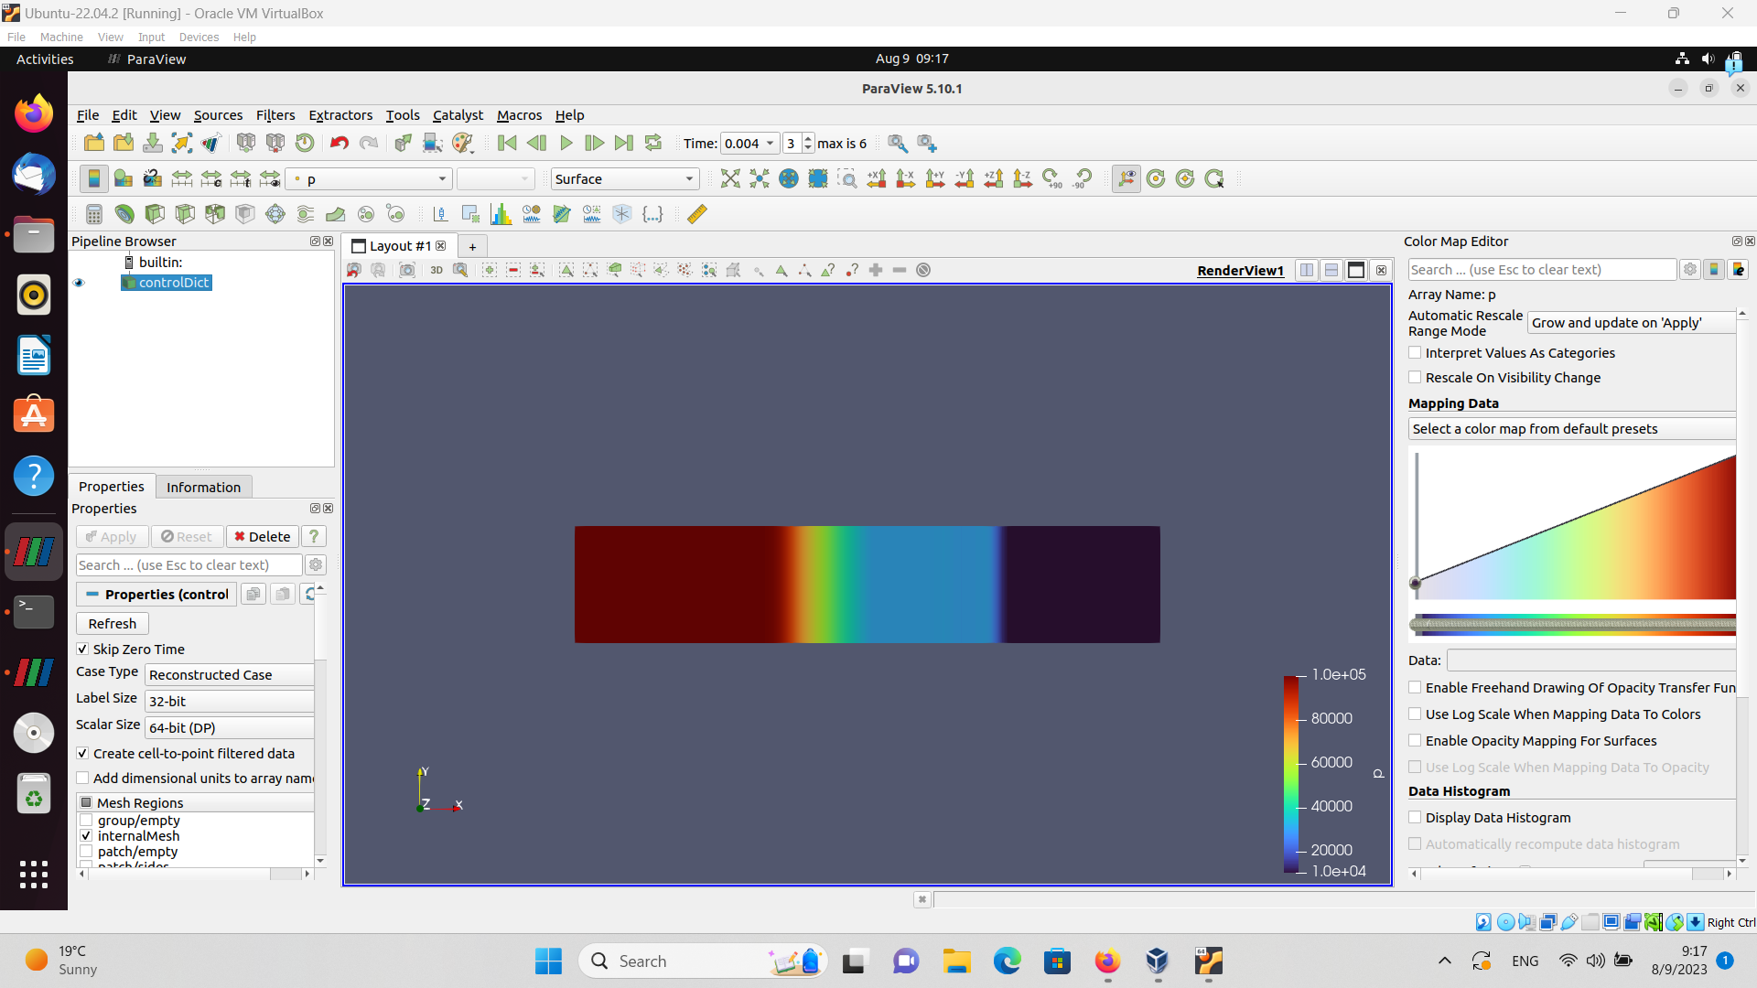This screenshot has width=1757, height=988.
Task: Click the Ruler tool icon
Action: pos(697,214)
